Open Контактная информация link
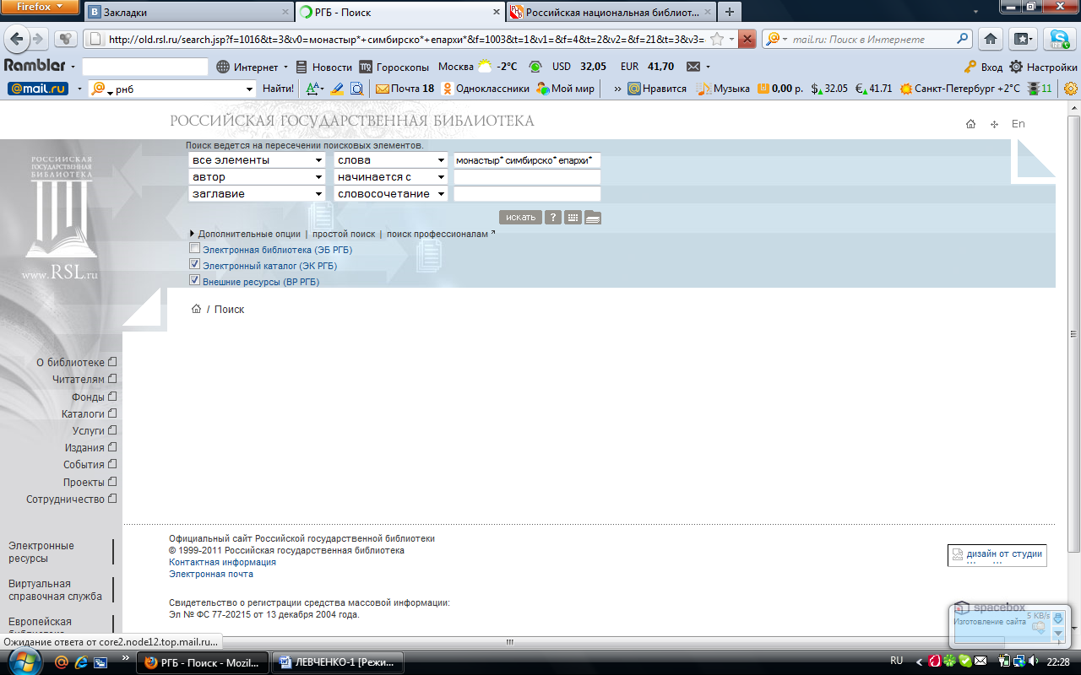The height and width of the screenshot is (675, 1081). (x=222, y=562)
